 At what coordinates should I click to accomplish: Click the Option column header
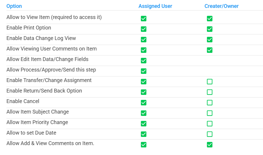(x=14, y=6)
